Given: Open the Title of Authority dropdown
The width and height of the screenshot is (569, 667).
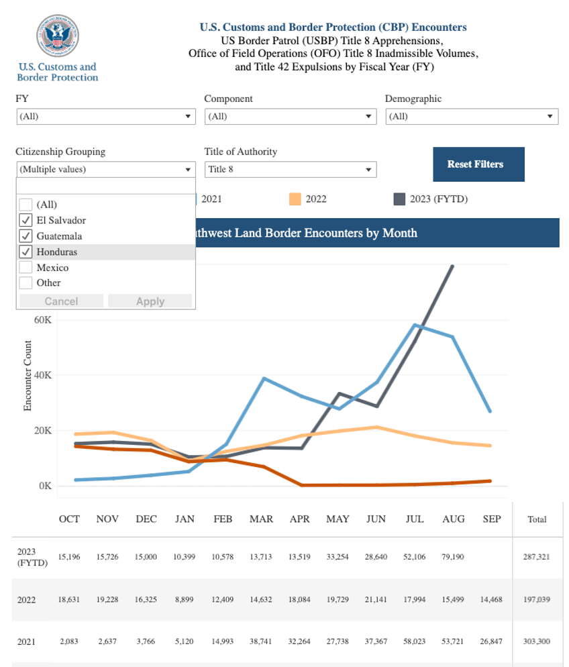Looking at the screenshot, I should pyautogui.click(x=291, y=169).
